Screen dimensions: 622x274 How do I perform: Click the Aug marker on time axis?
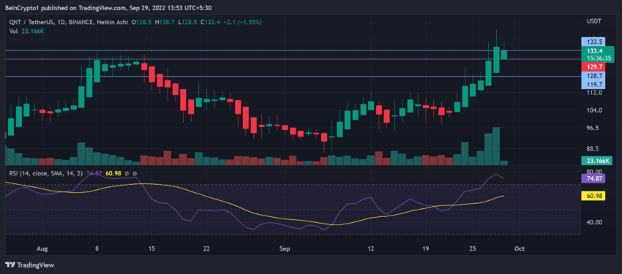42,248
